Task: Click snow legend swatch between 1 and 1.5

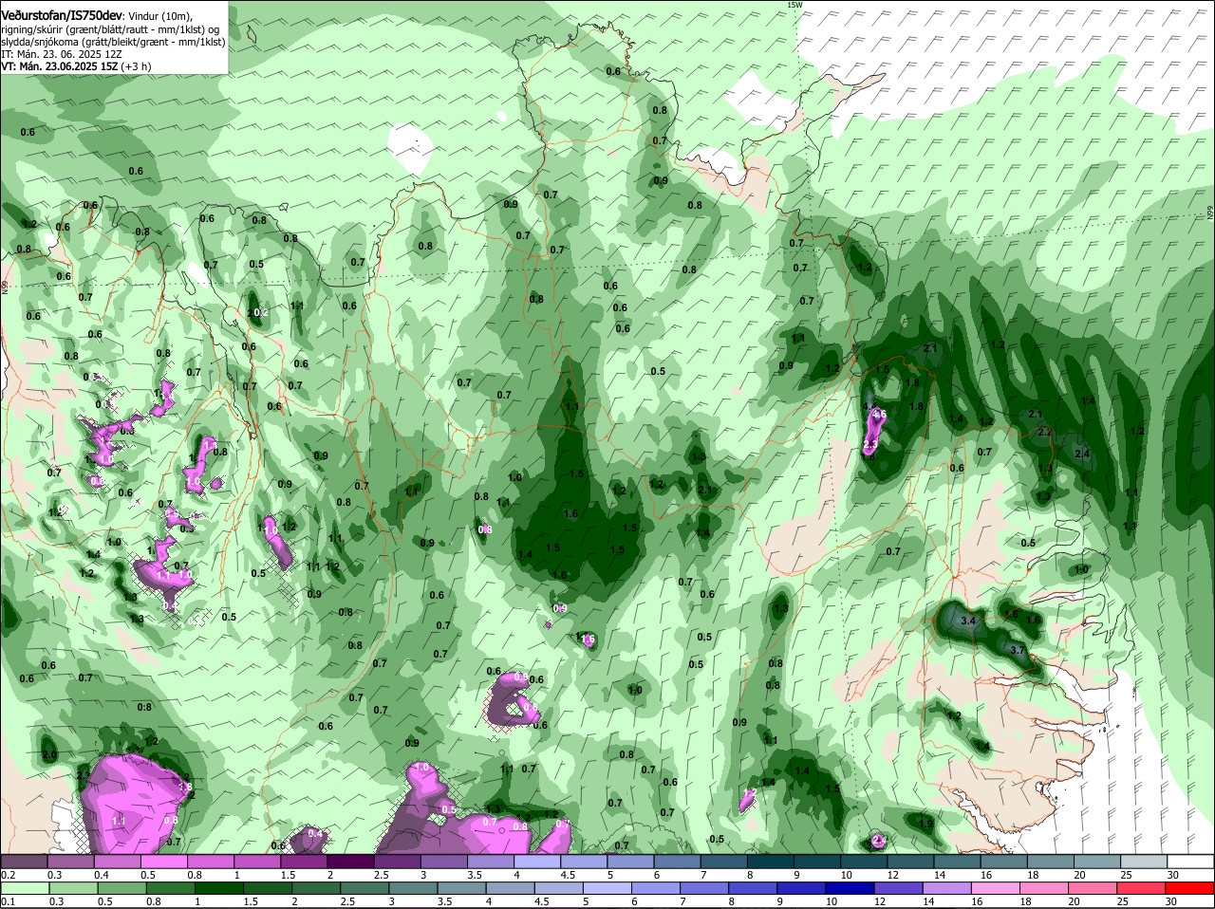Action: pos(257,861)
